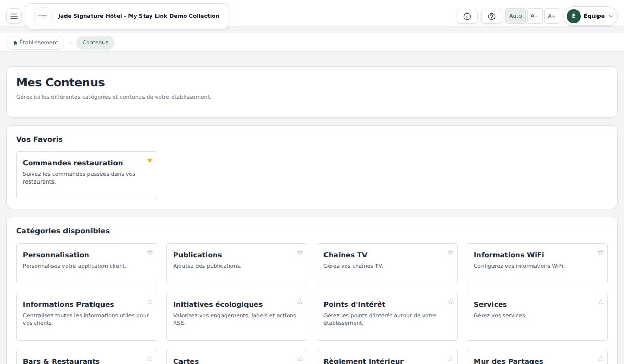Image resolution: width=624 pixels, height=364 pixels.
Task: Open the Services category
Action: pyautogui.click(x=537, y=317)
